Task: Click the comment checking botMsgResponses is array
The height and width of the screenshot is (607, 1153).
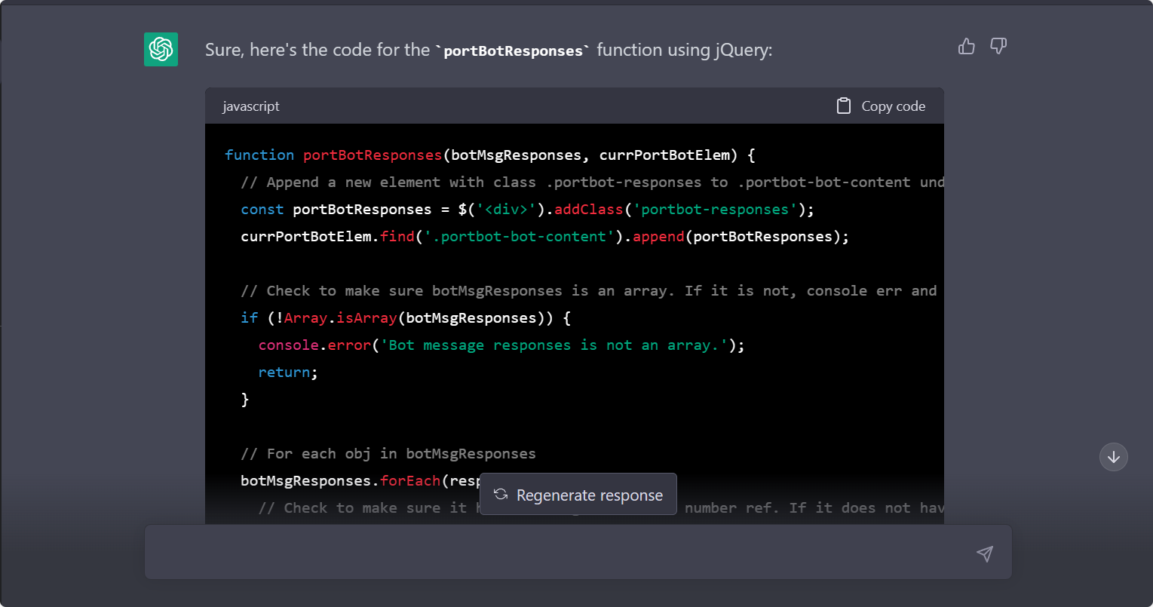Action: (x=589, y=290)
